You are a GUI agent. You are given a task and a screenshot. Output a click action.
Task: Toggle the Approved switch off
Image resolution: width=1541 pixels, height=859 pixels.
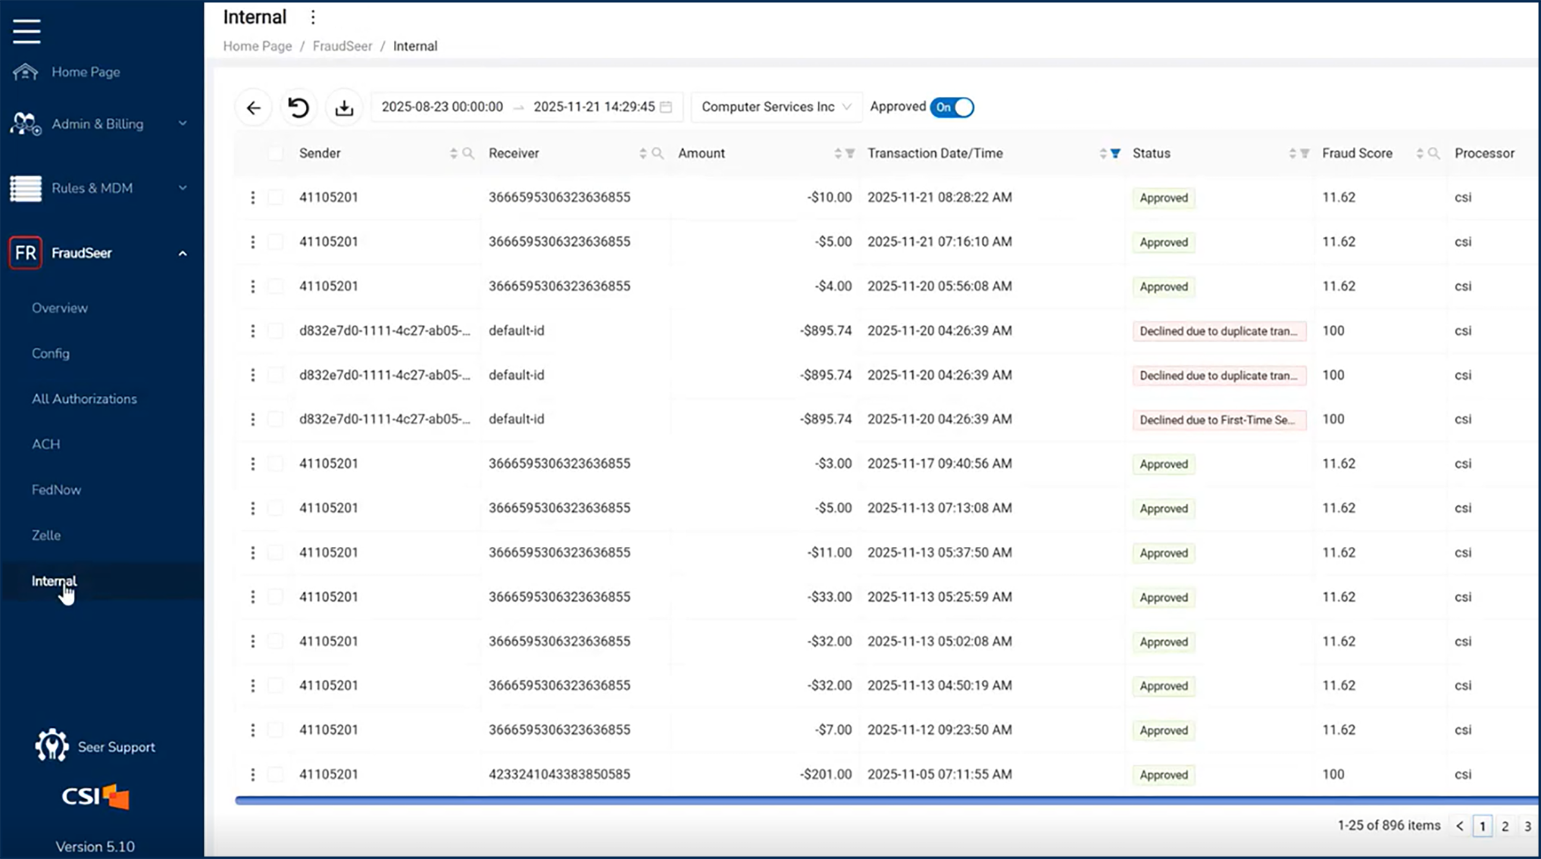(x=952, y=107)
